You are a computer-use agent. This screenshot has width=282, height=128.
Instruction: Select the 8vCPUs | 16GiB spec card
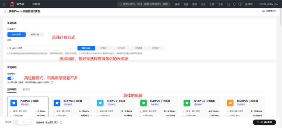click(x=158, y=107)
